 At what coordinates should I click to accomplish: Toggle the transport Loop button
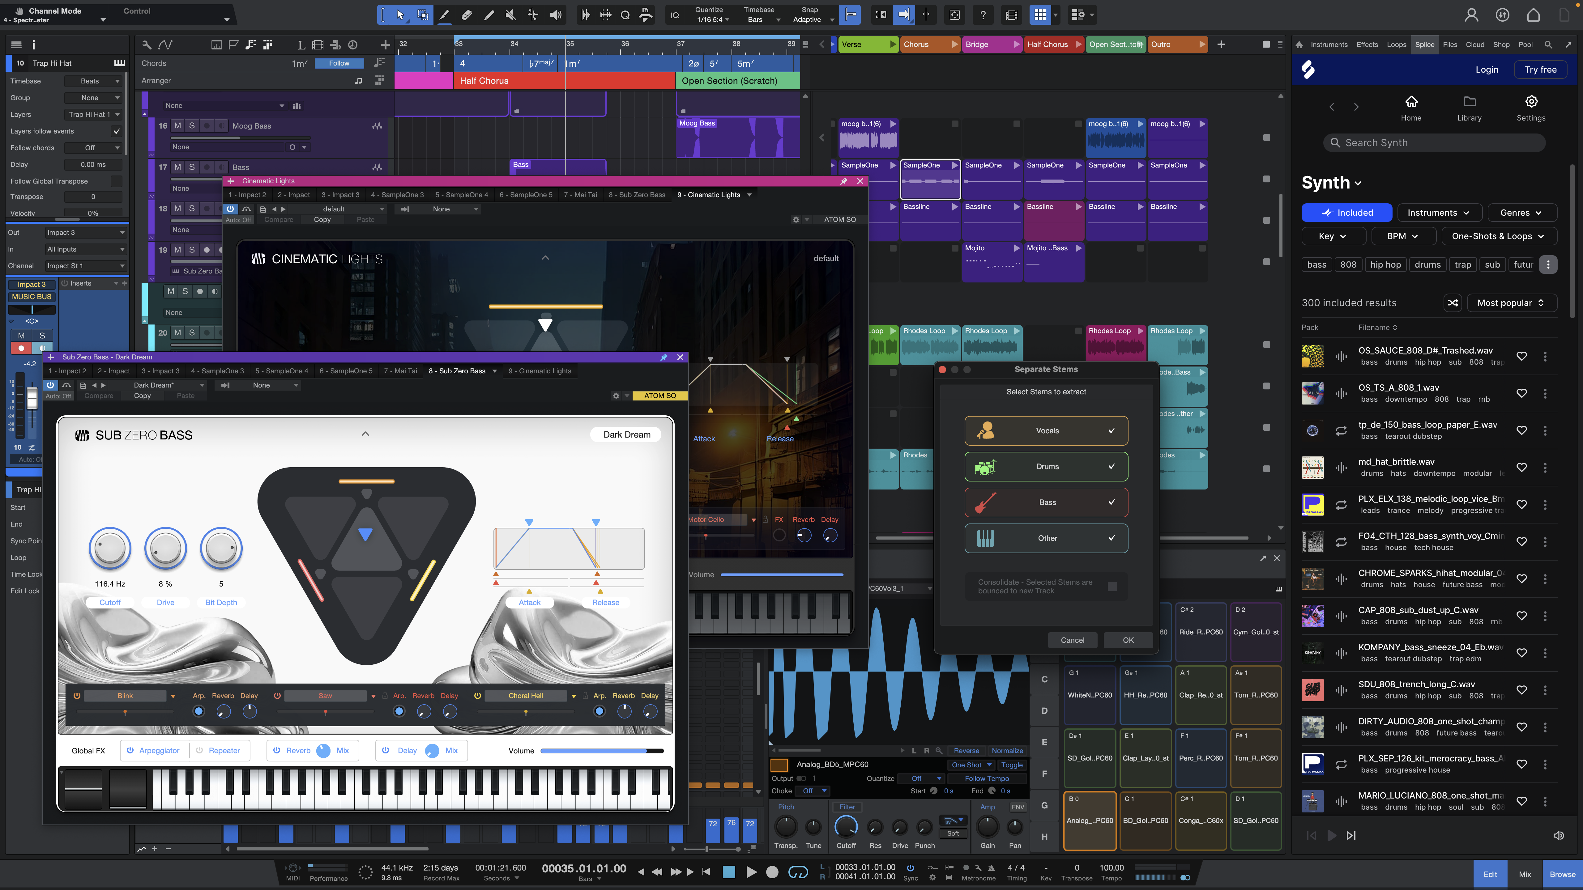click(x=798, y=872)
